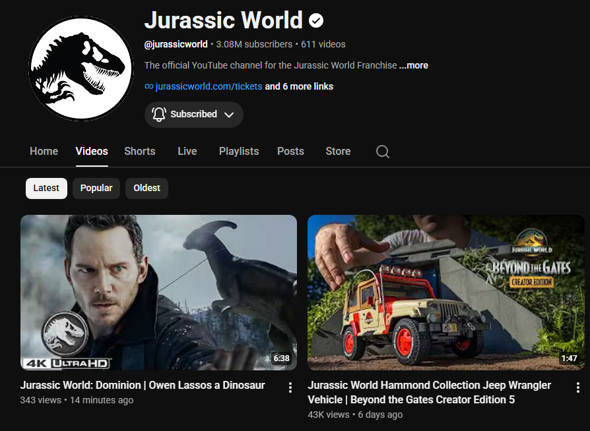This screenshot has height=431, width=590.
Task: Click the Jurassic World channel title
Action: [224, 20]
